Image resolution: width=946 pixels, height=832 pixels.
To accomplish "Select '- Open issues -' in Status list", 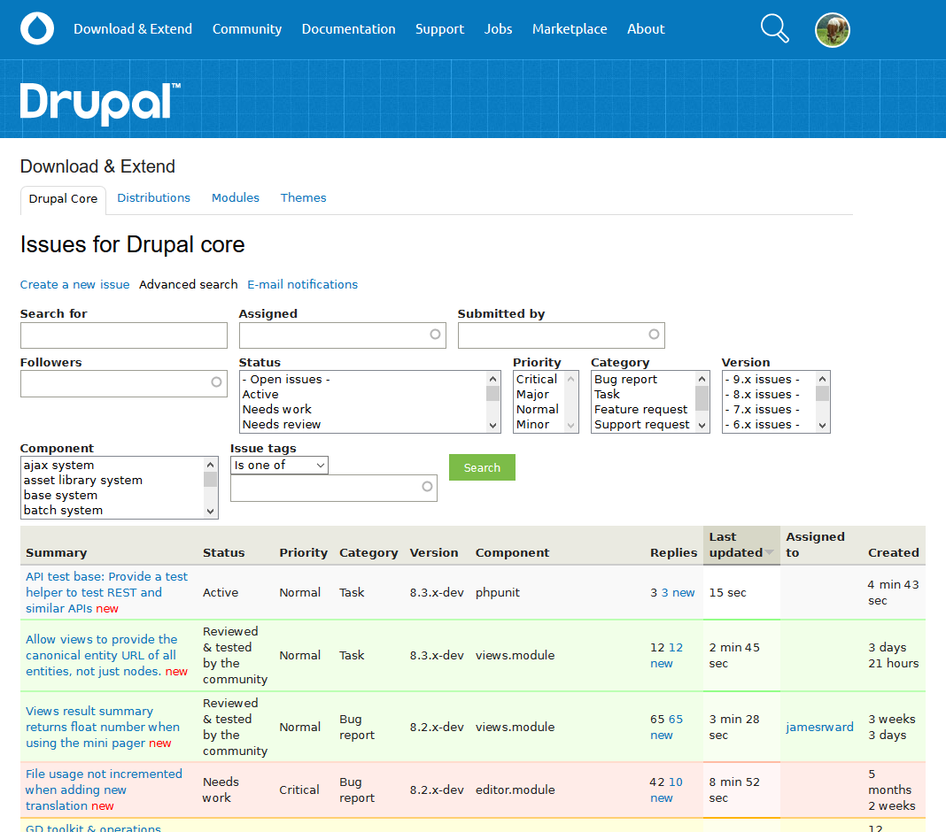I will [x=363, y=379].
